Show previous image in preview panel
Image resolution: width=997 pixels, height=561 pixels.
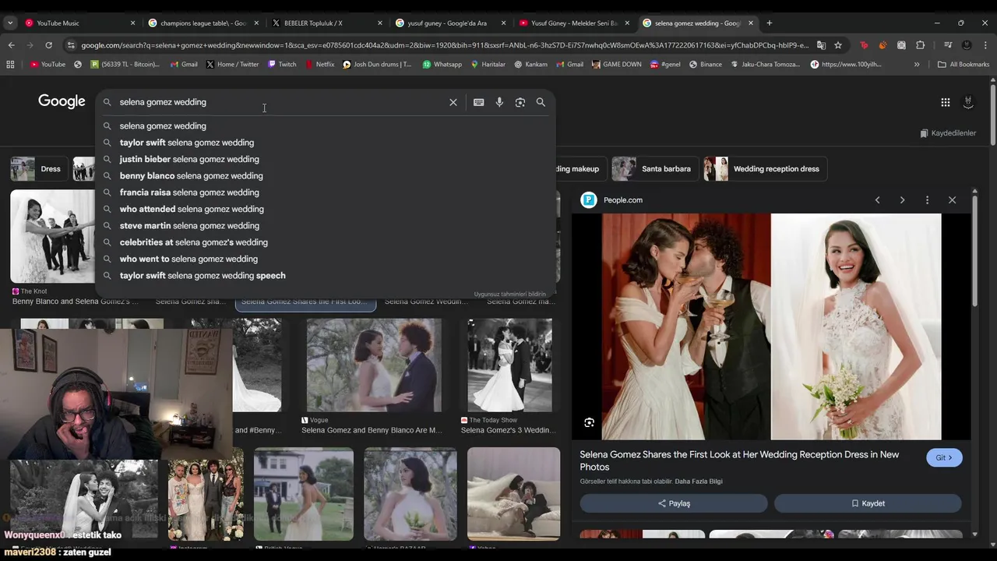pyautogui.click(x=877, y=200)
